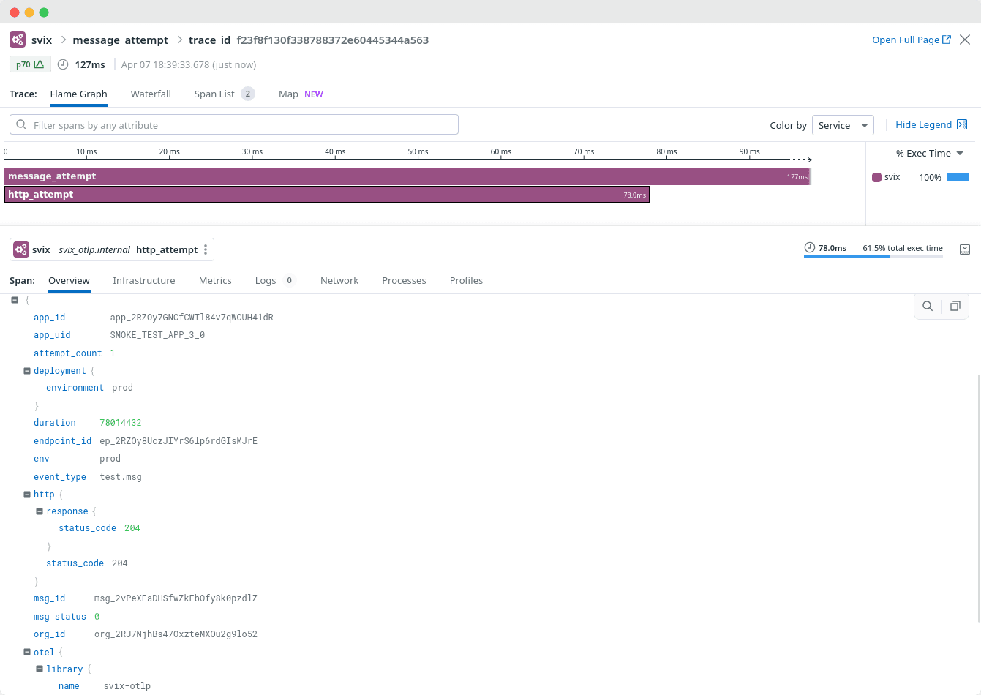This screenshot has height=695, width=981.
Task: Collapse the otel JSON node
Action: tap(27, 652)
